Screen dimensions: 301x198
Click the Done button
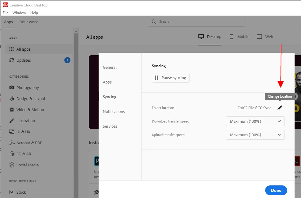pyautogui.click(x=276, y=190)
